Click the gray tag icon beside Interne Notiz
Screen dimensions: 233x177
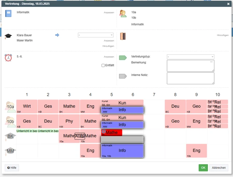click(123, 76)
